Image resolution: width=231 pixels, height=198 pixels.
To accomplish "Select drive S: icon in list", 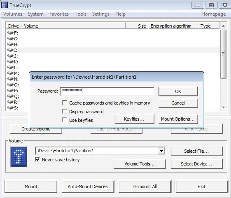I will 10,108.
